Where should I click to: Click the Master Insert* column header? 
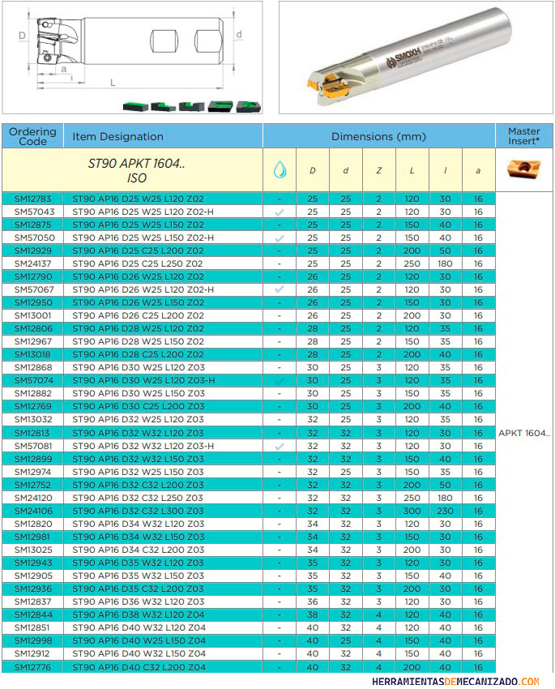524,136
